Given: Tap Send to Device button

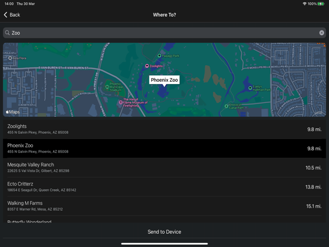Looking at the screenshot, I should pos(164,232).
